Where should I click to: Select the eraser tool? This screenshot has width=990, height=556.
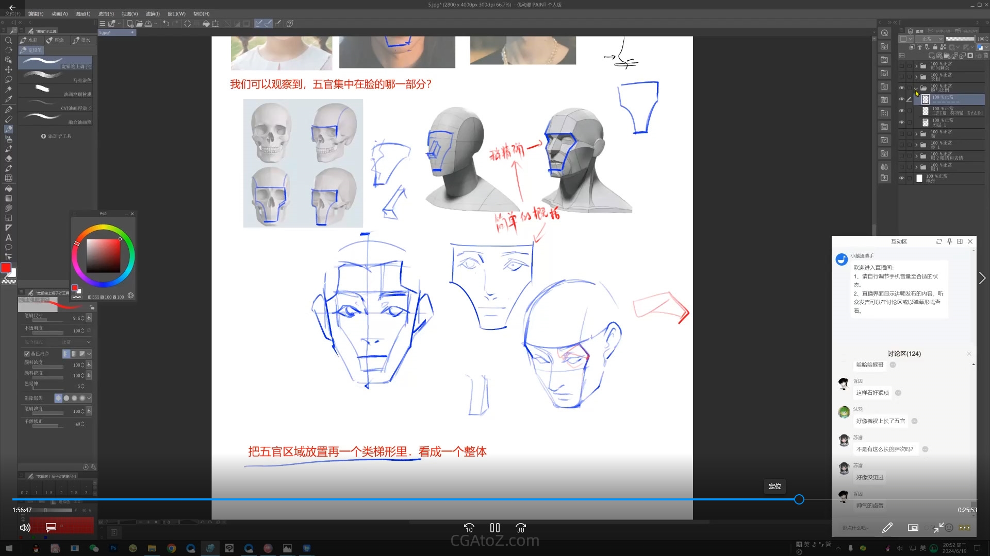click(8, 159)
